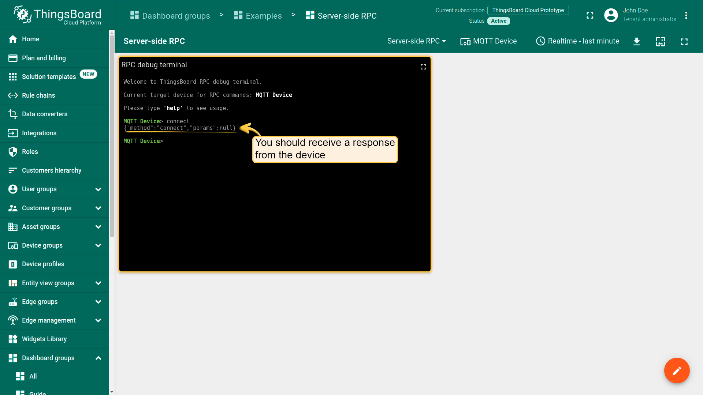
Task: Click the export dashboard download icon
Action: [x=637, y=41]
